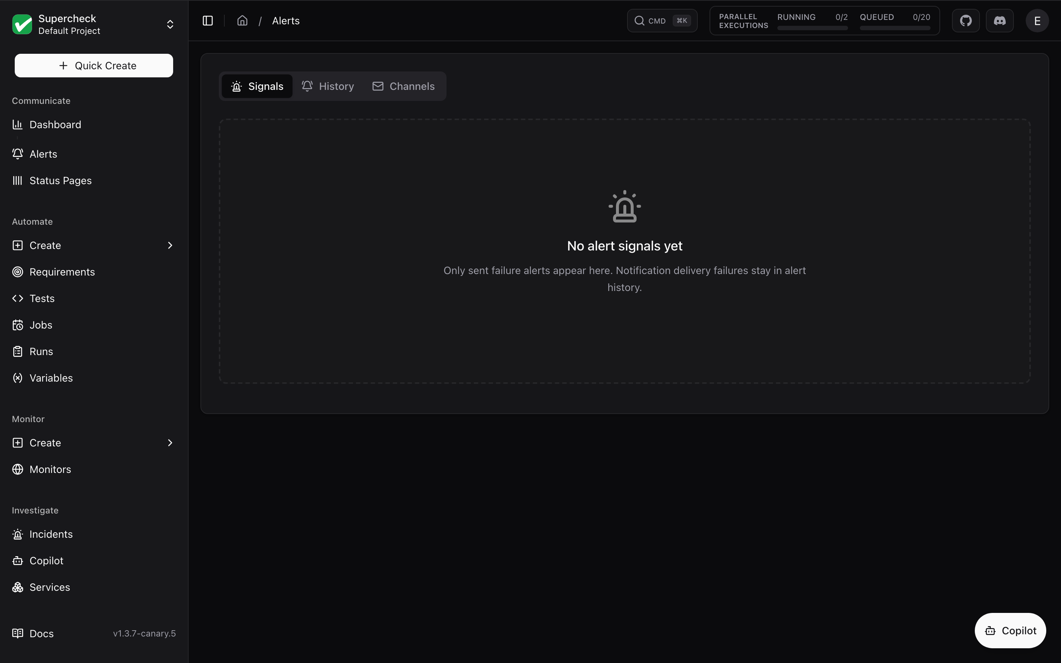This screenshot has width=1061, height=663.
Task: Open Alerts in sidebar
Action: coord(94,154)
